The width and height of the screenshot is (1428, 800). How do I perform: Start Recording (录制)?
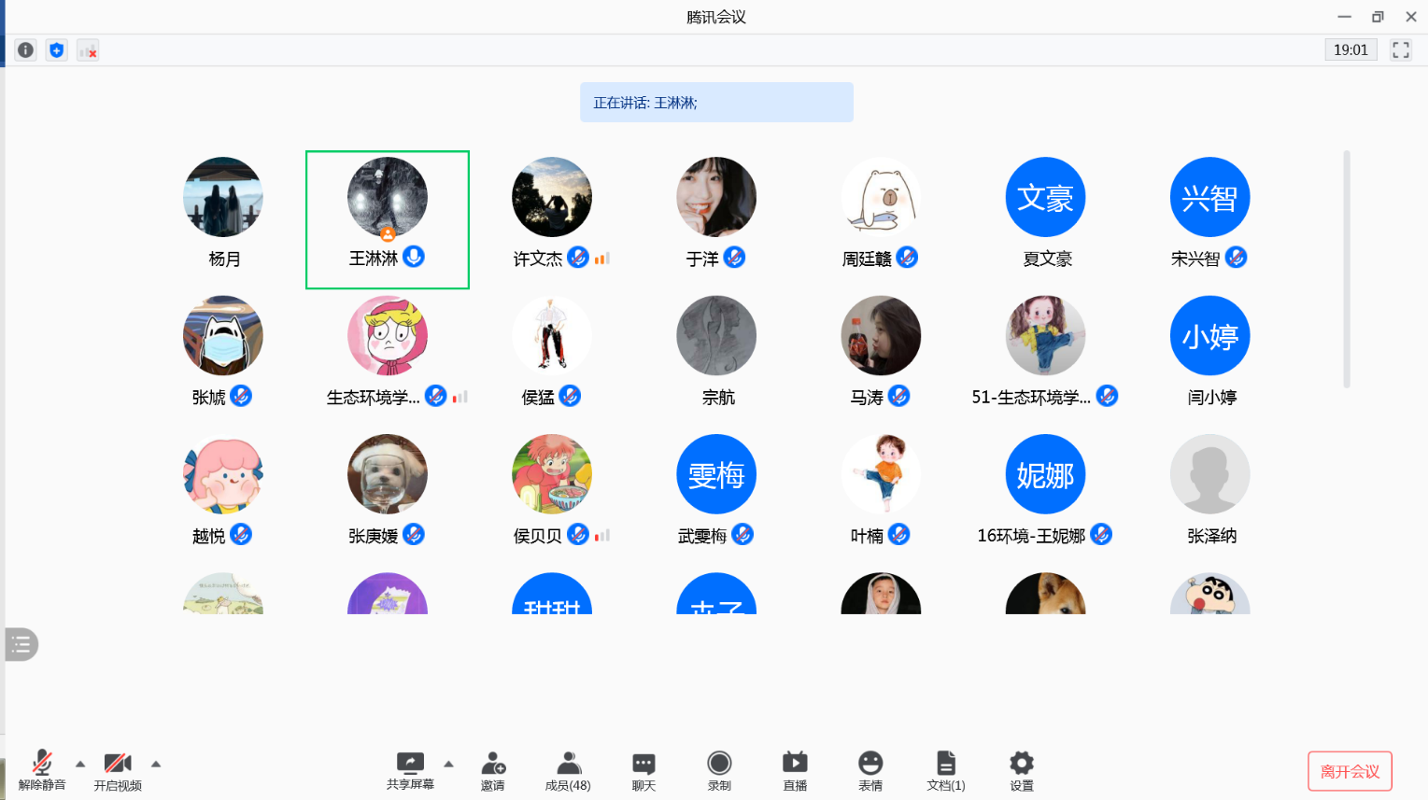719,770
